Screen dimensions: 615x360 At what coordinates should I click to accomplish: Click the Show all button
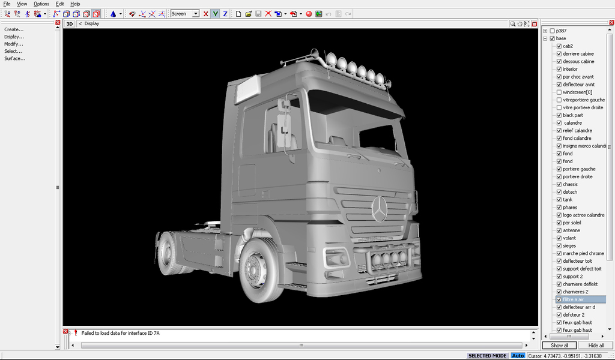click(559, 345)
